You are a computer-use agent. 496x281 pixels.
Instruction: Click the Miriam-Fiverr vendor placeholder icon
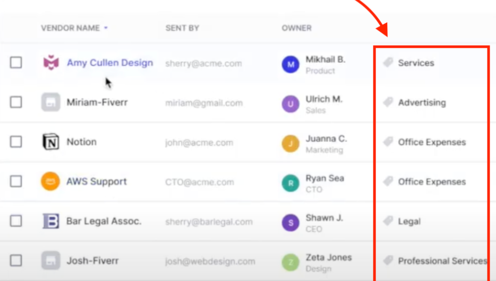coord(50,102)
